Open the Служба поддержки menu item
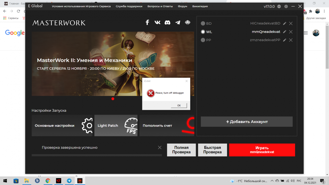Viewport: 329px width, 185px height. coord(129,7)
